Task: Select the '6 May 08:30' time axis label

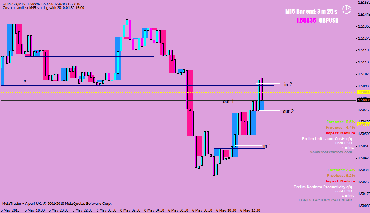Action: click(202, 210)
